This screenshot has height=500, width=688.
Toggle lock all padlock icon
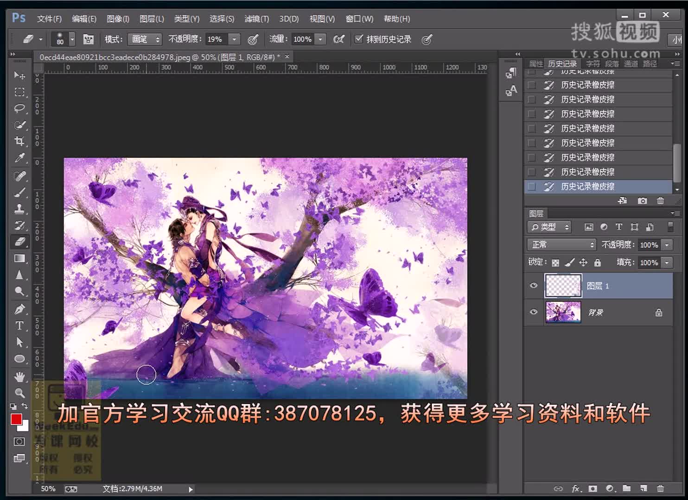point(598,262)
